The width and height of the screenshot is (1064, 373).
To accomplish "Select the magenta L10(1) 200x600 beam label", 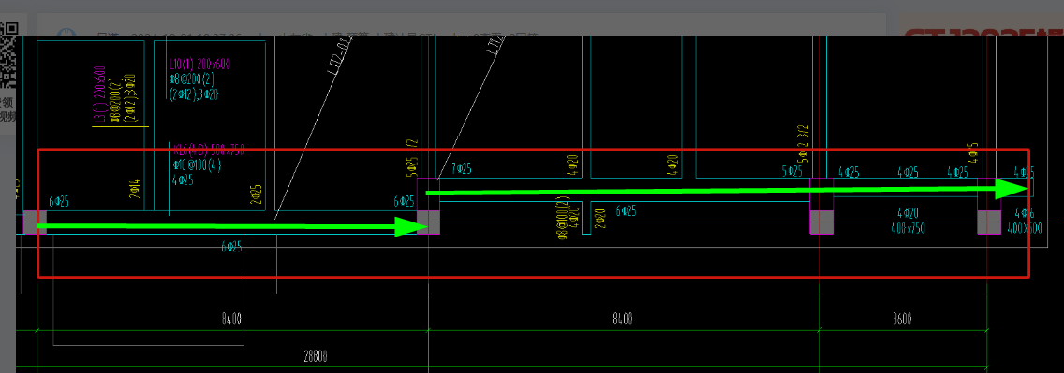I will (x=199, y=65).
